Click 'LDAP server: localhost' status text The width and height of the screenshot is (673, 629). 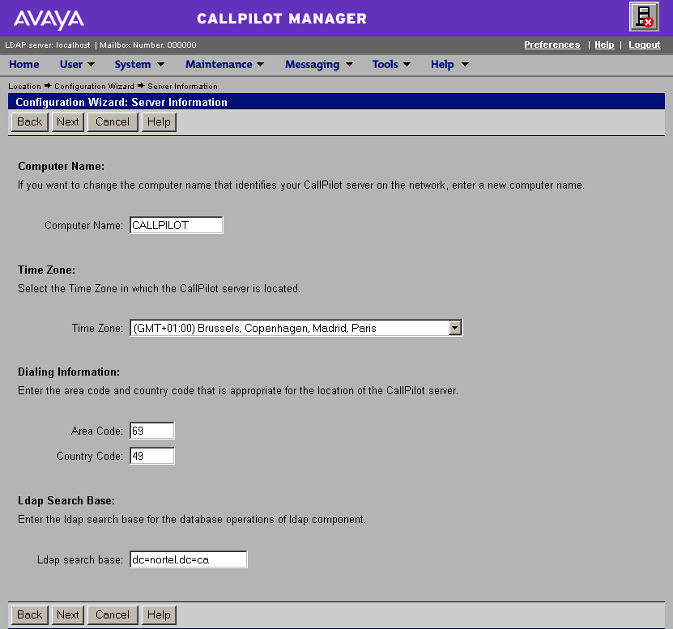48,45
